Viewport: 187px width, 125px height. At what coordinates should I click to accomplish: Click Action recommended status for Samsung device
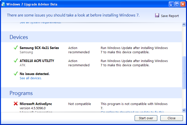point(79,50)
